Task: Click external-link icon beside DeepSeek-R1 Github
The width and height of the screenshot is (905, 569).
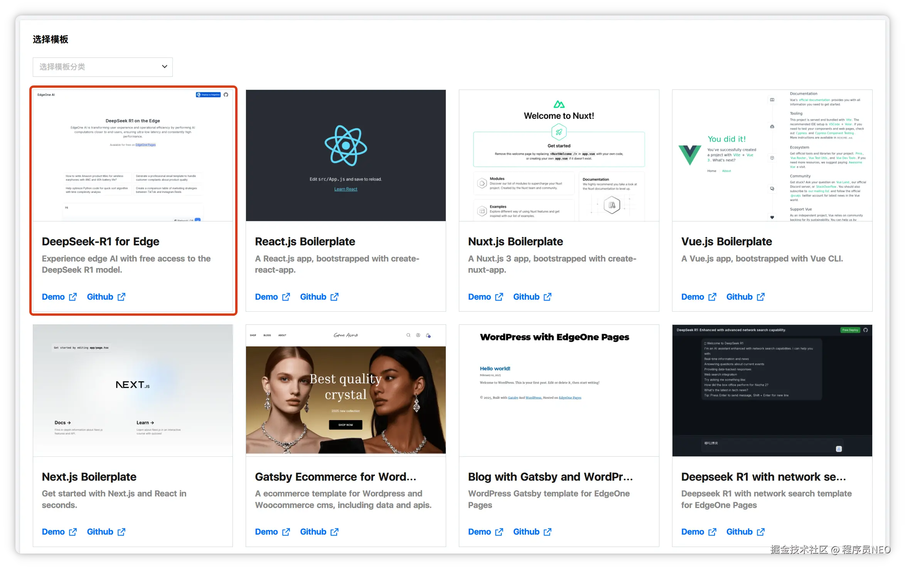Action: 121,297
